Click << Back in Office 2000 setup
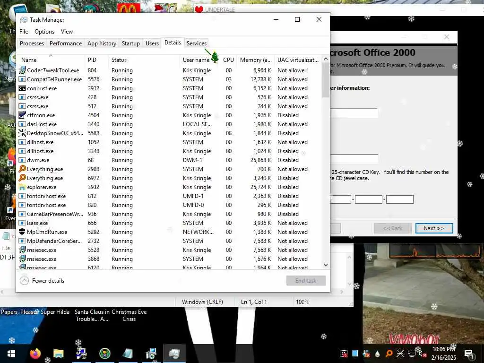The height and width of the screenshot is (363, 484). point(393,228)
